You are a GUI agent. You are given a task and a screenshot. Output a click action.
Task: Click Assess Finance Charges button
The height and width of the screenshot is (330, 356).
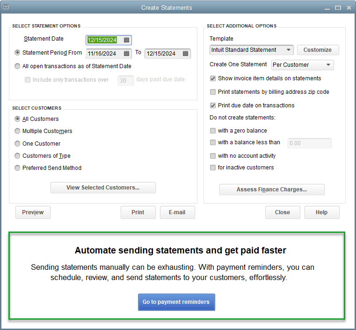click(x=272, y=190)
